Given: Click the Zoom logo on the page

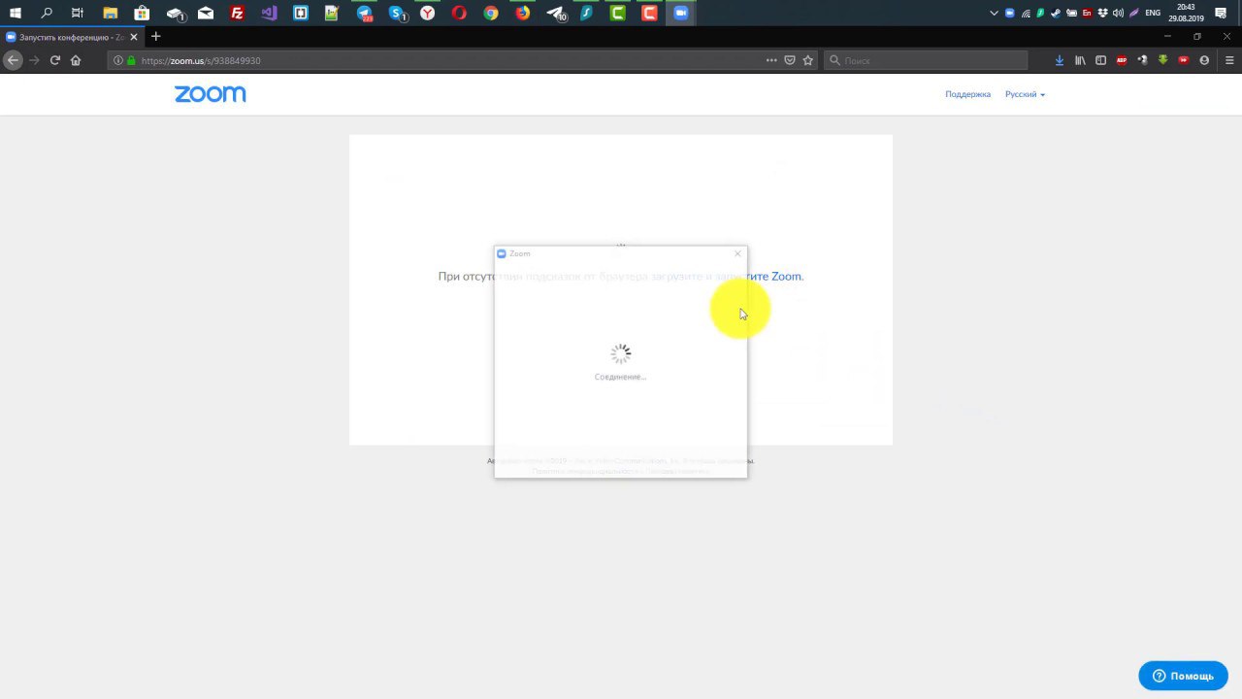Looking at the screenshot, I should pos(211,94).
